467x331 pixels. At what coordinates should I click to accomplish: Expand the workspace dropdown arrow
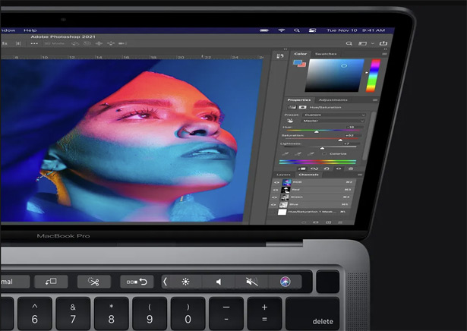tap(372, 43)
